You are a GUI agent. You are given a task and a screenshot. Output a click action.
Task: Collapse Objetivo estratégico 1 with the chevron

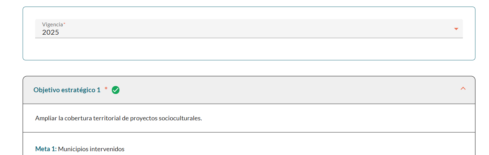click(463, 88)
